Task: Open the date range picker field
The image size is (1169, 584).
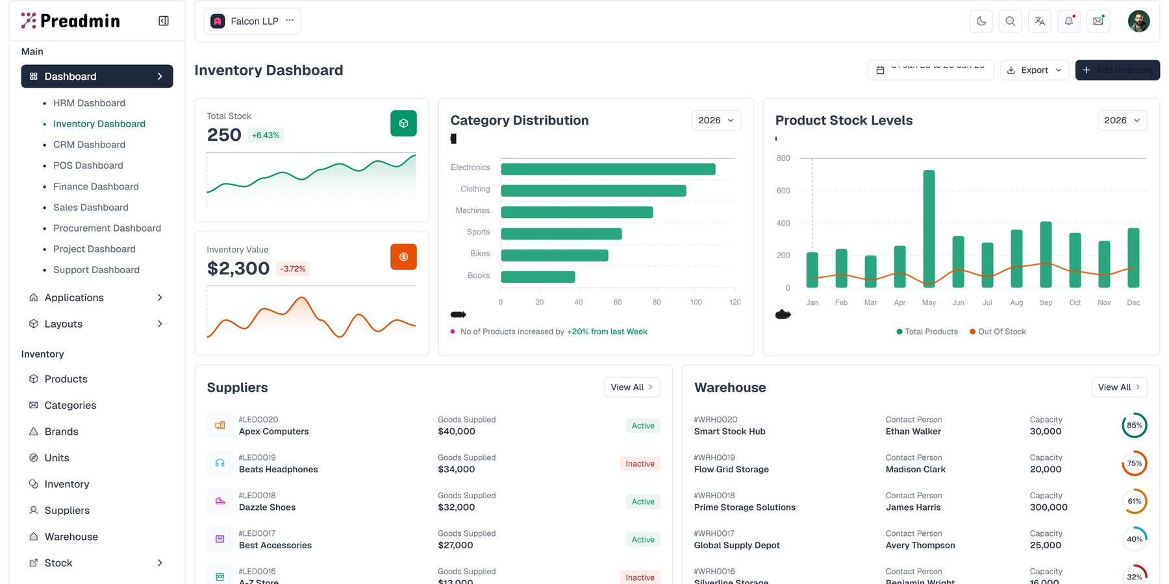Action: point(931,70)
